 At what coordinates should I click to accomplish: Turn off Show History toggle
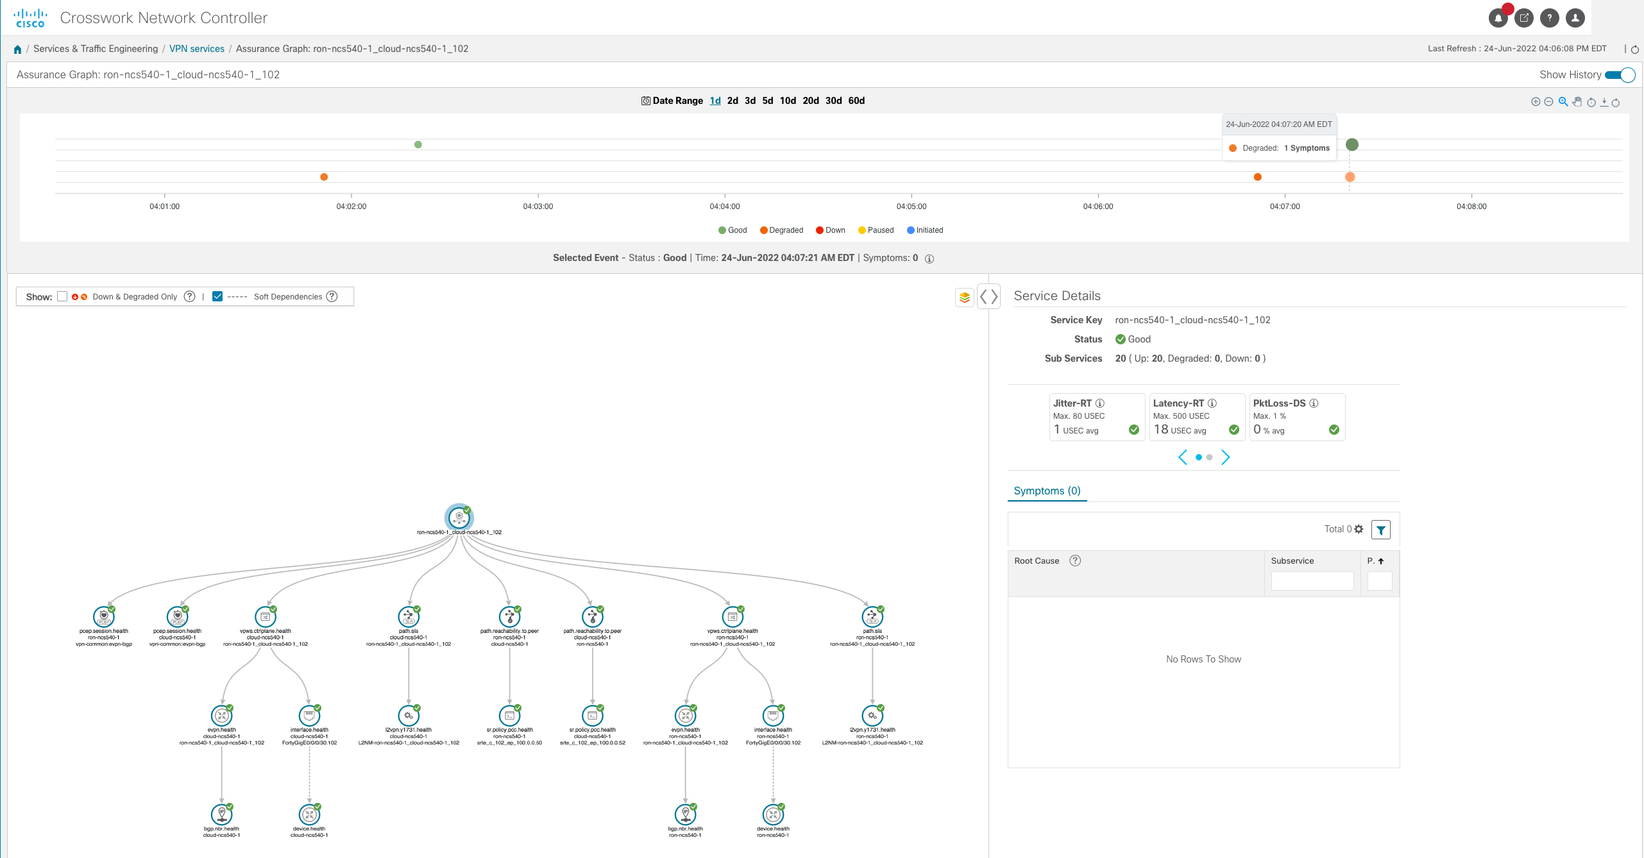click(x=1620, y=75)
